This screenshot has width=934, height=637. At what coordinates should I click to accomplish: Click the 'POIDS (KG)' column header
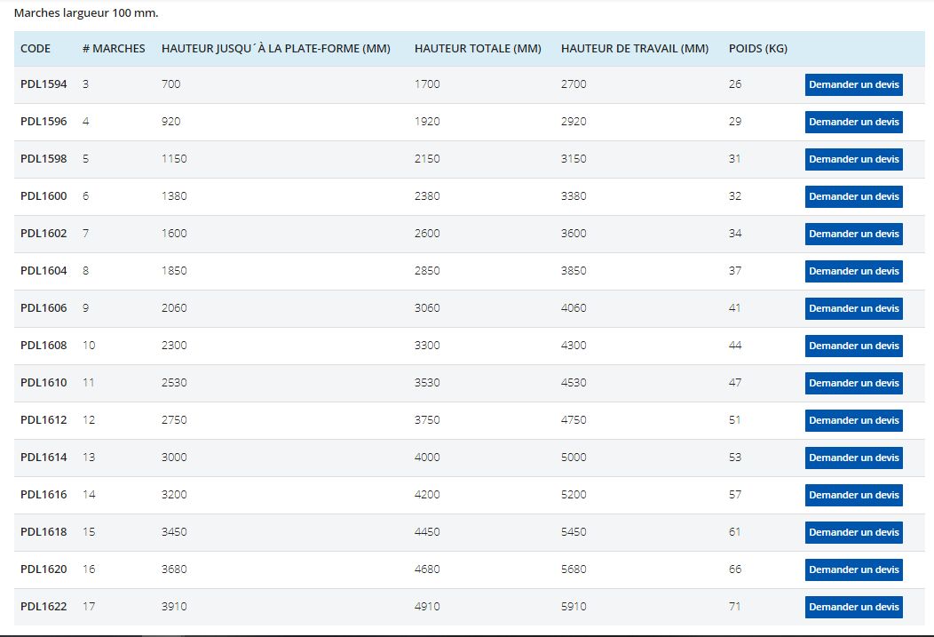pyautogui.click(x=757, y=48)
